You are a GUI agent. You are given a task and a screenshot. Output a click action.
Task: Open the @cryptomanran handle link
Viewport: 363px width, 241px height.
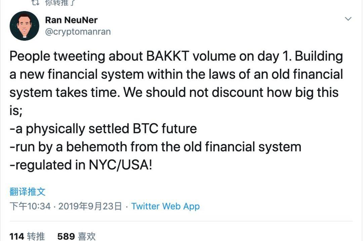(x=78, y=32)
